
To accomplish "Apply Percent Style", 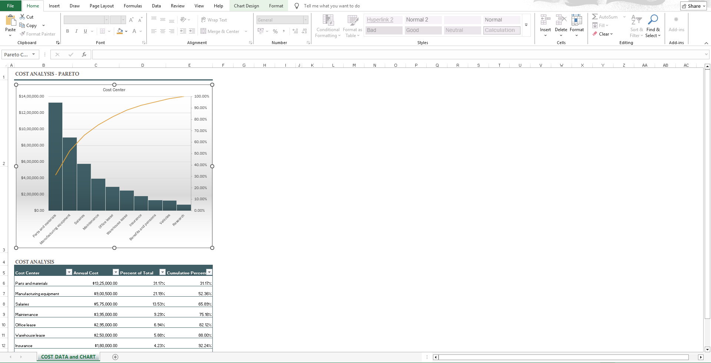I will pos(275,31).
